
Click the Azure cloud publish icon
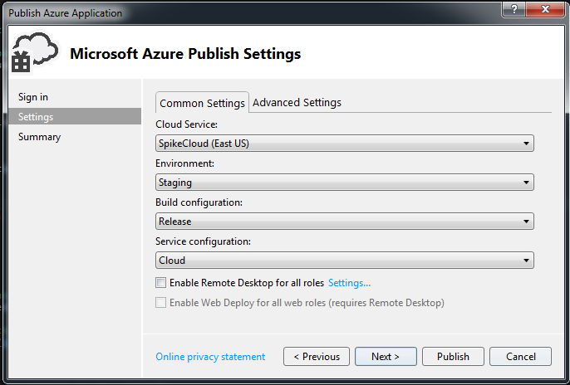34,52
